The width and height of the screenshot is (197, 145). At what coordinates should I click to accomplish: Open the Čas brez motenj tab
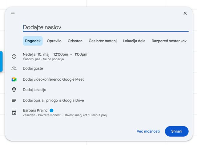pos(103,41)
